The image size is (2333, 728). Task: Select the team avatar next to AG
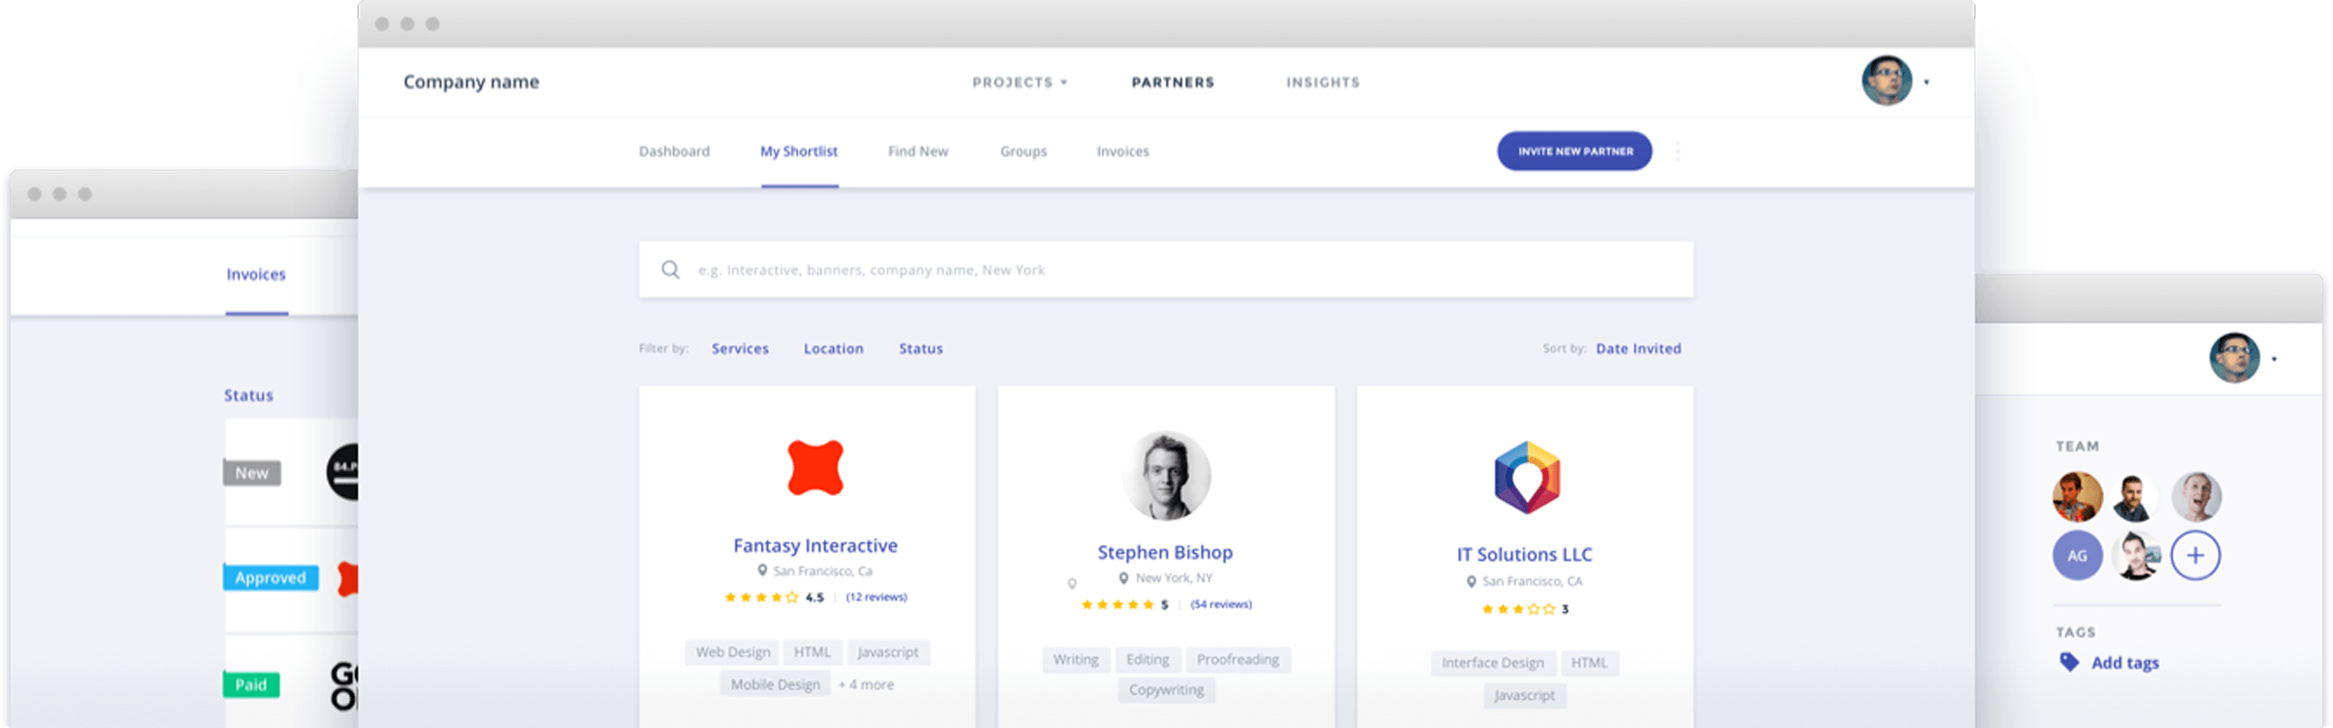pos(2136,555)
